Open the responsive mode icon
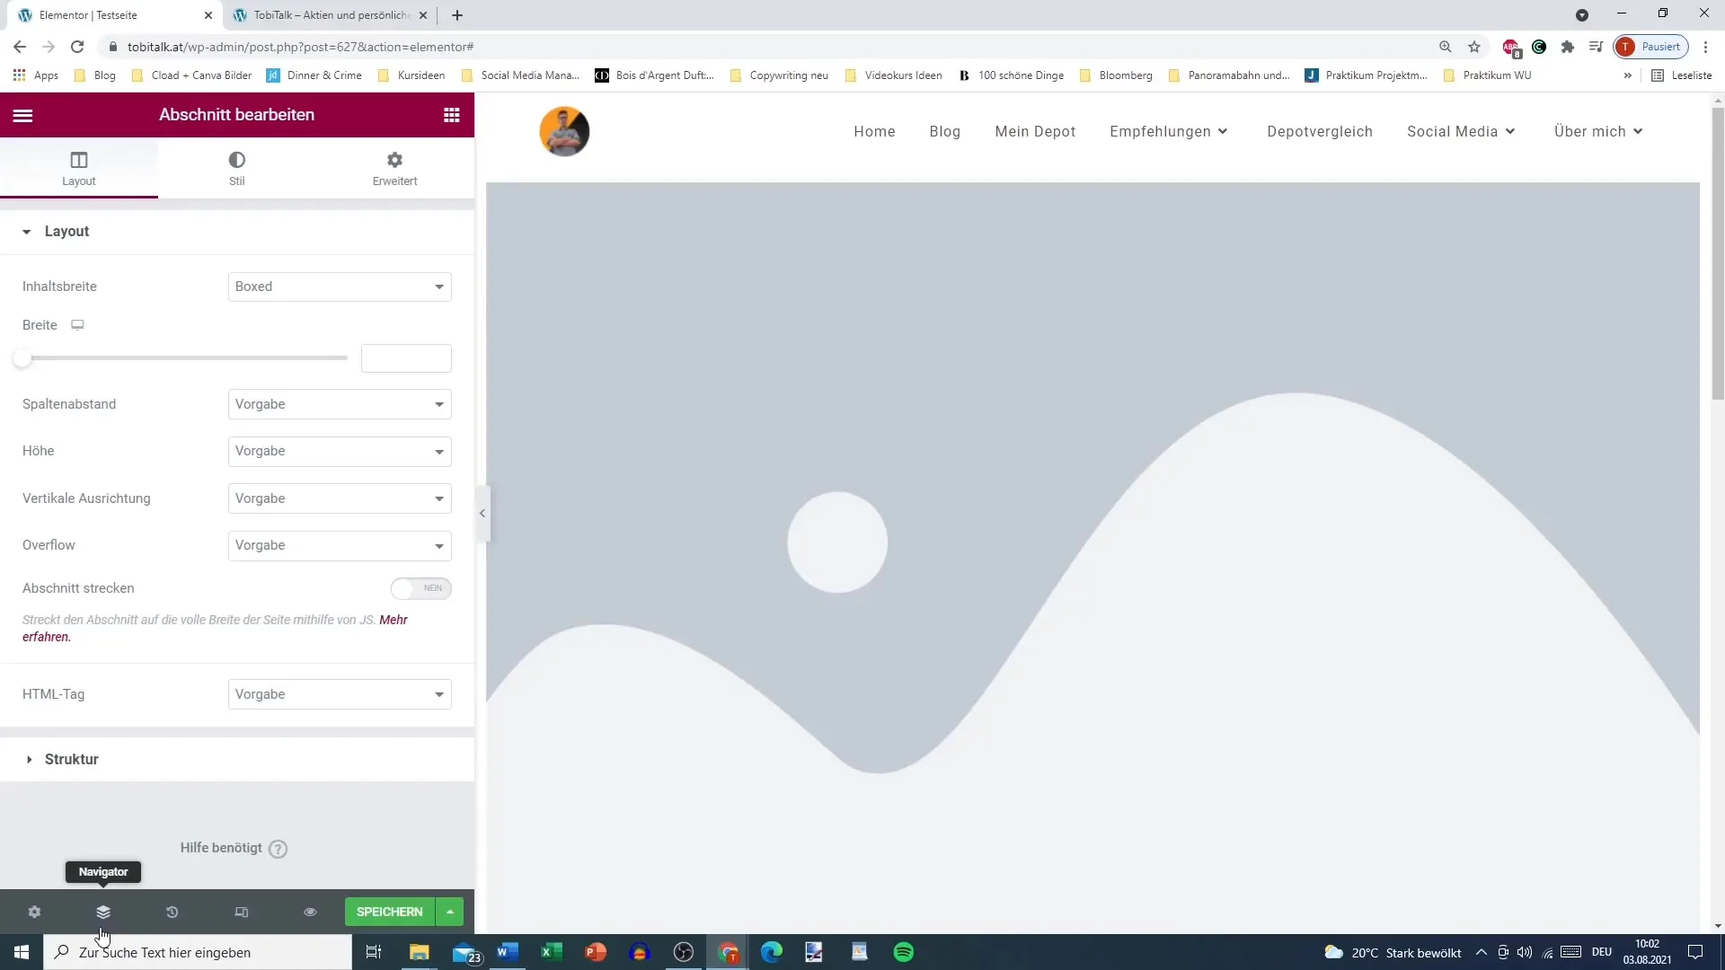 click(241, 912)
